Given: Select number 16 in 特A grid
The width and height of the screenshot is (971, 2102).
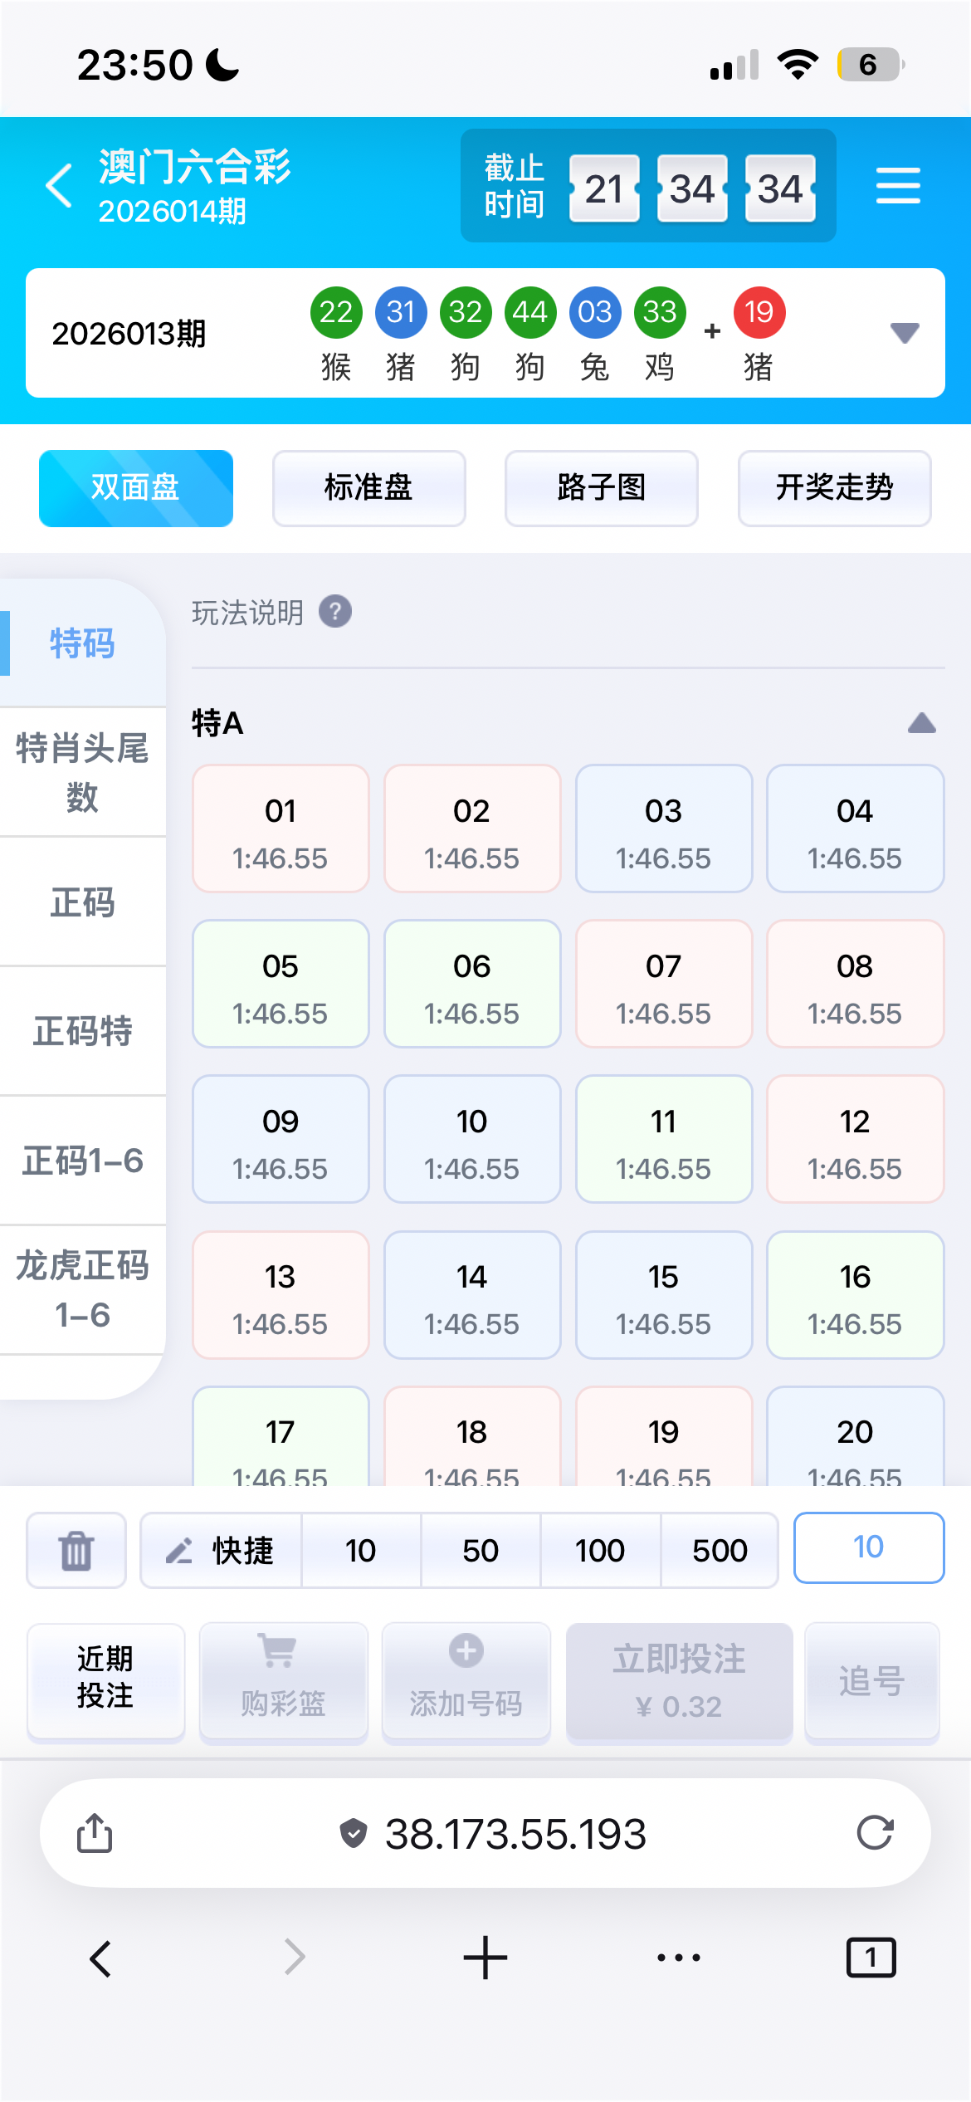Looking at the screenshot, I should [x=855, y=1295].
